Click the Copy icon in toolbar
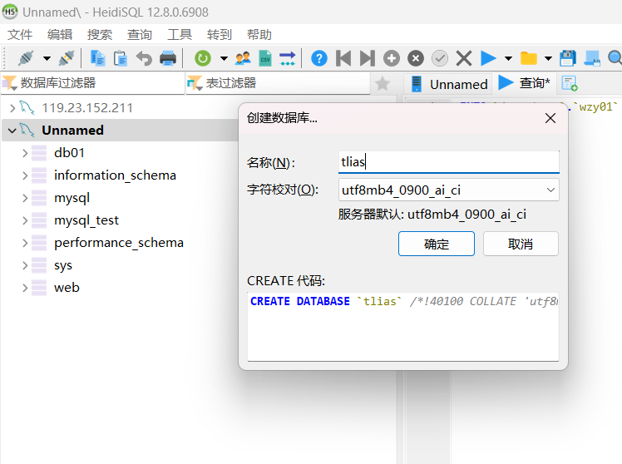 pyautogui.click(x=97, y=58)
